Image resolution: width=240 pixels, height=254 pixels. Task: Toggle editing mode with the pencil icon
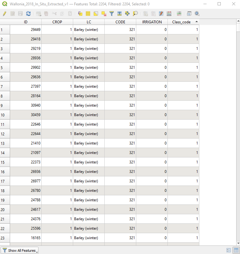pos(4,14)
